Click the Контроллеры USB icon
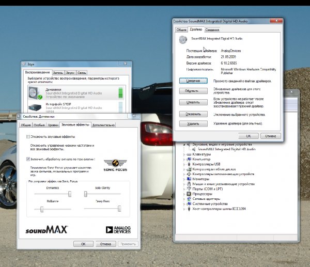 [x=189, y=164]
